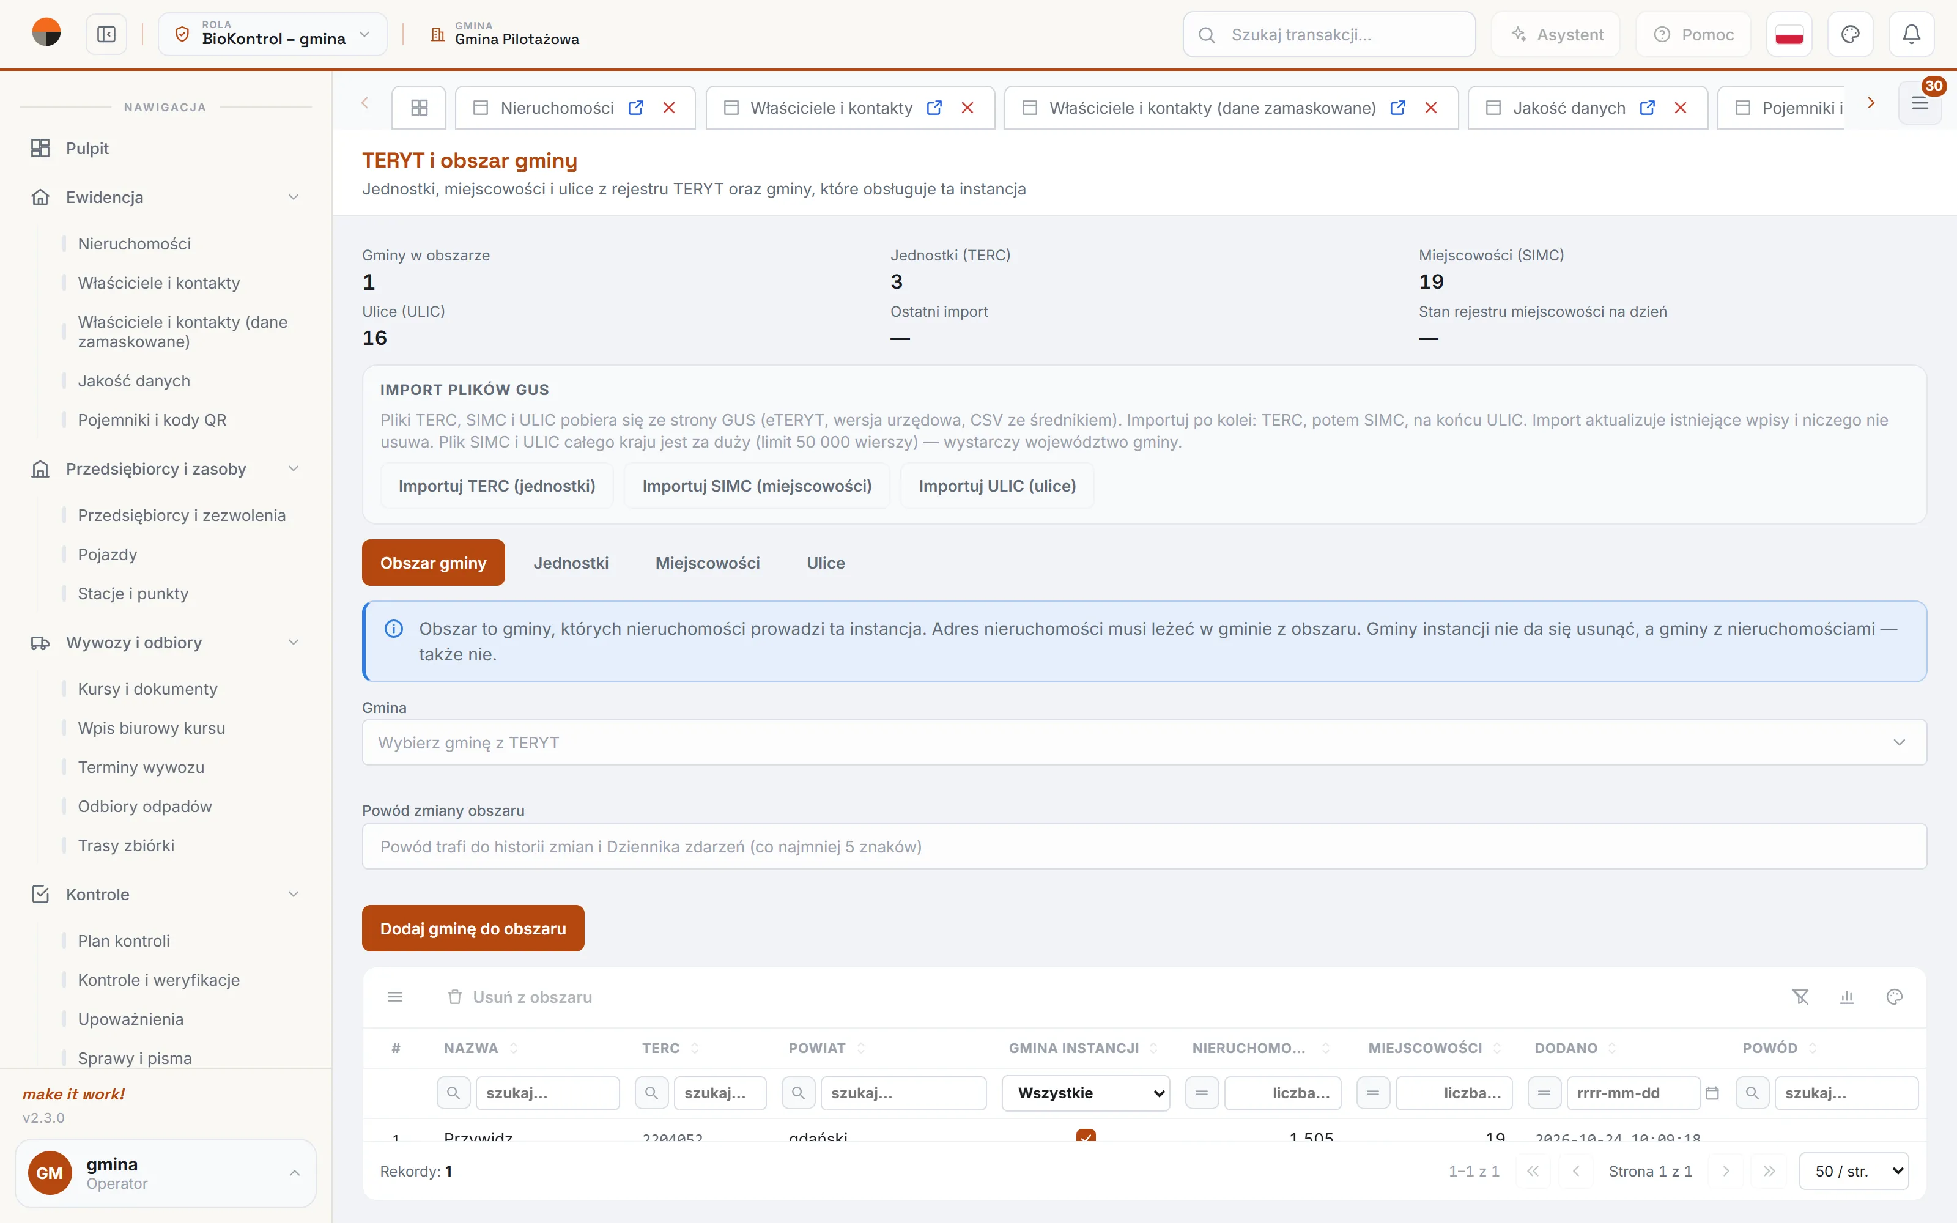Click Dodaj gminę do obszaru button
Screen dimensions: 1957x1223
pyautogui.click(x=473, y=929)
